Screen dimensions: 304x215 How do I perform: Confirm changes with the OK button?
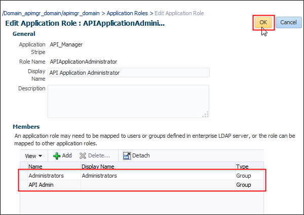click(263, 22)
